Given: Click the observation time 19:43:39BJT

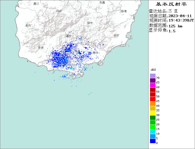Looking at the screenshot, I should 181,20.
